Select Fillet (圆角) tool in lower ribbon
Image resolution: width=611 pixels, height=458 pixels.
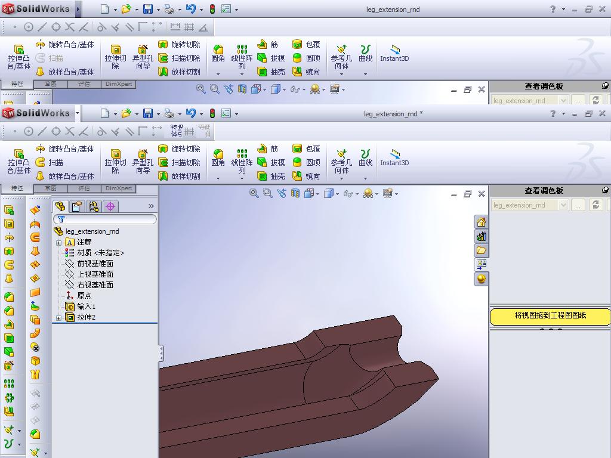point(218,157)
